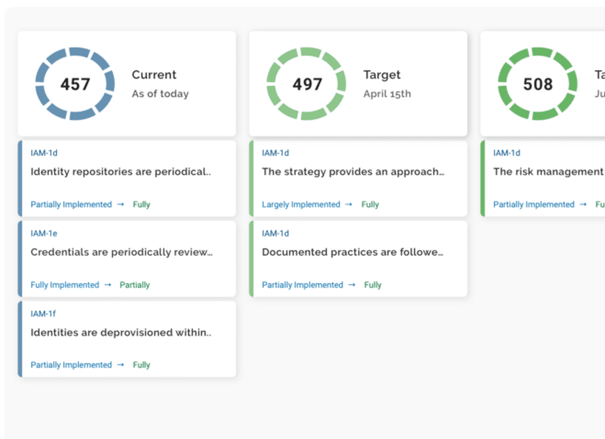Screen dimensions: 605x439
Task: Click the arrow icon in Credentials card
Action: point(108,284)
